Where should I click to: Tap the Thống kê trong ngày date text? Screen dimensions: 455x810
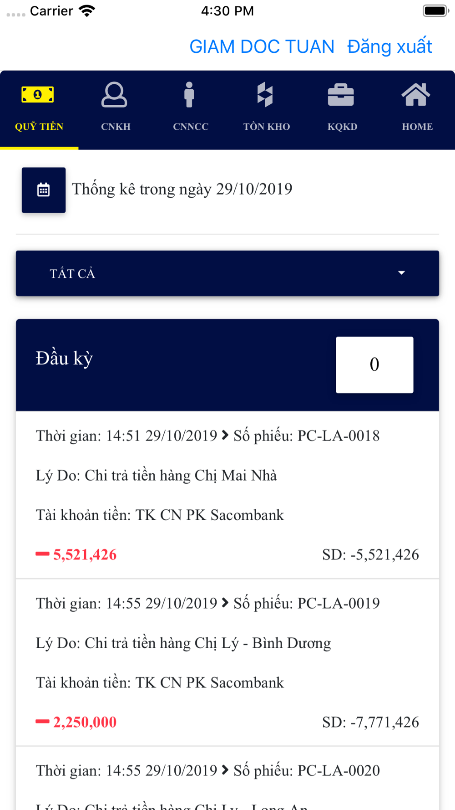pos(182,189)
